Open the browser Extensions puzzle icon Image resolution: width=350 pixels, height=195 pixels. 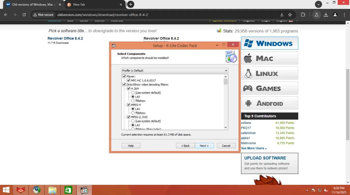tap(303, 15)
